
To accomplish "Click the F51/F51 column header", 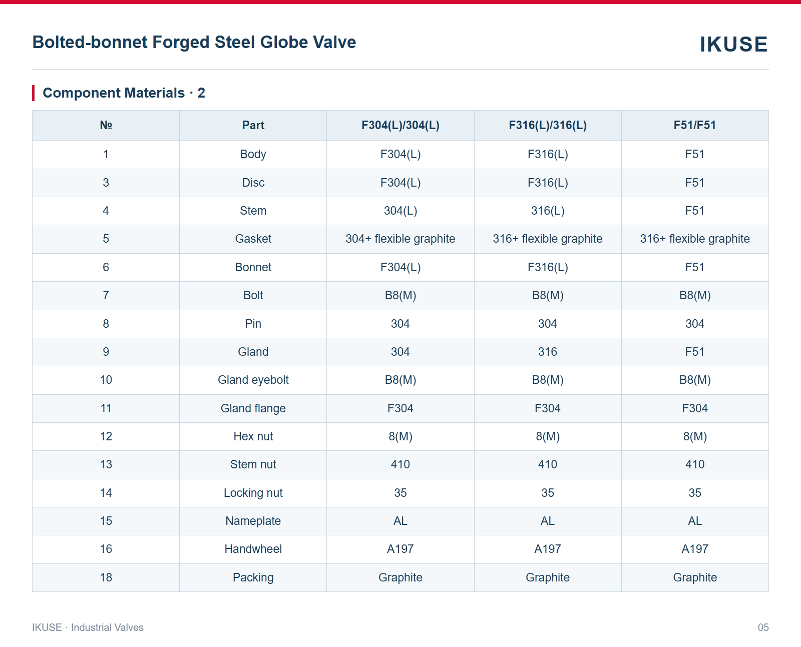I will (x=695, y=125).
